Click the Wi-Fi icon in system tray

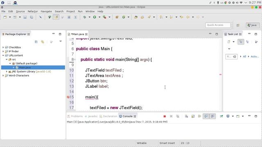[x=241, y=3]
